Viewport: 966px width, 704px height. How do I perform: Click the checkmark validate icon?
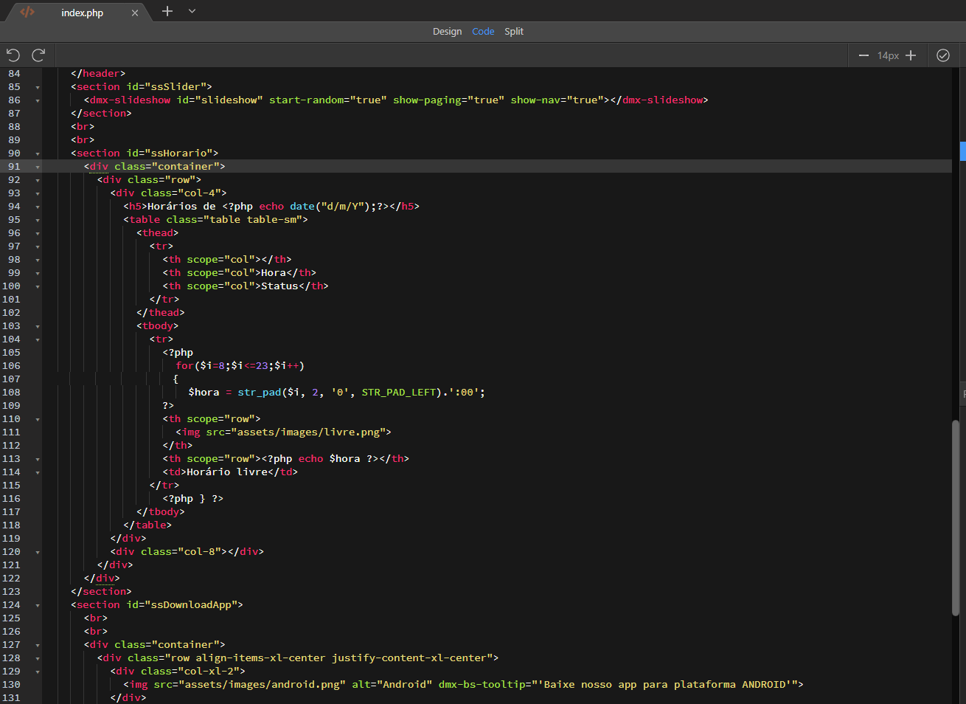pos(942,55)
